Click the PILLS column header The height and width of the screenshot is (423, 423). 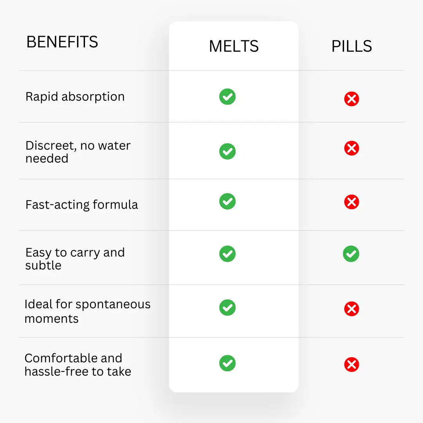(351, 47)
